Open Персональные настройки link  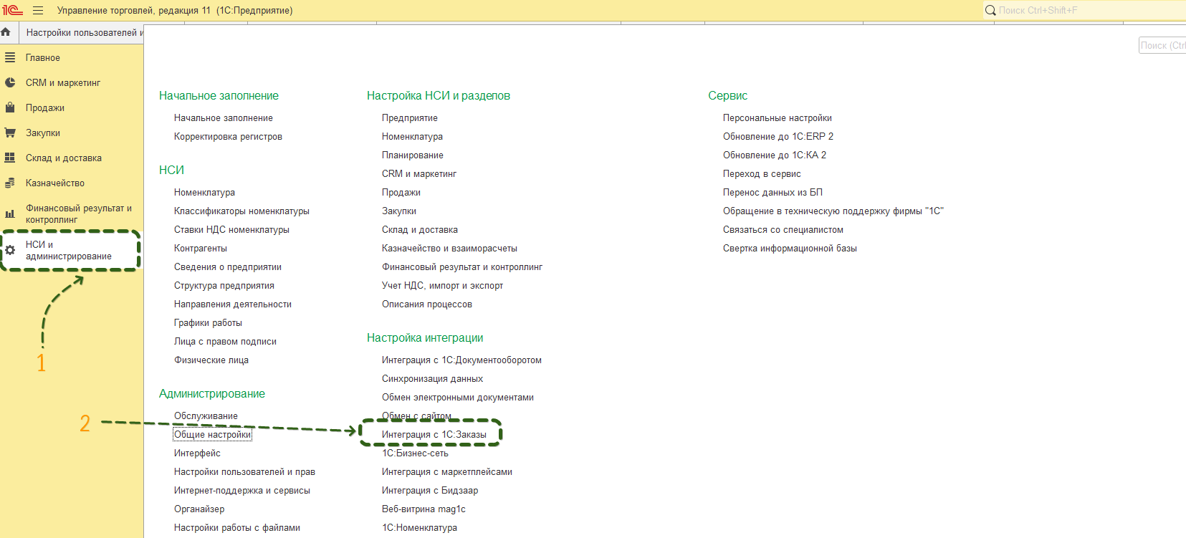778,117
